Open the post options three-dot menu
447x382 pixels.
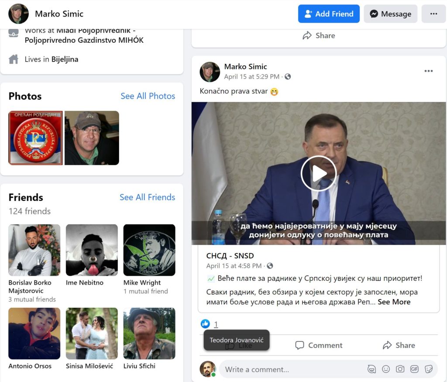click(429, 71)
